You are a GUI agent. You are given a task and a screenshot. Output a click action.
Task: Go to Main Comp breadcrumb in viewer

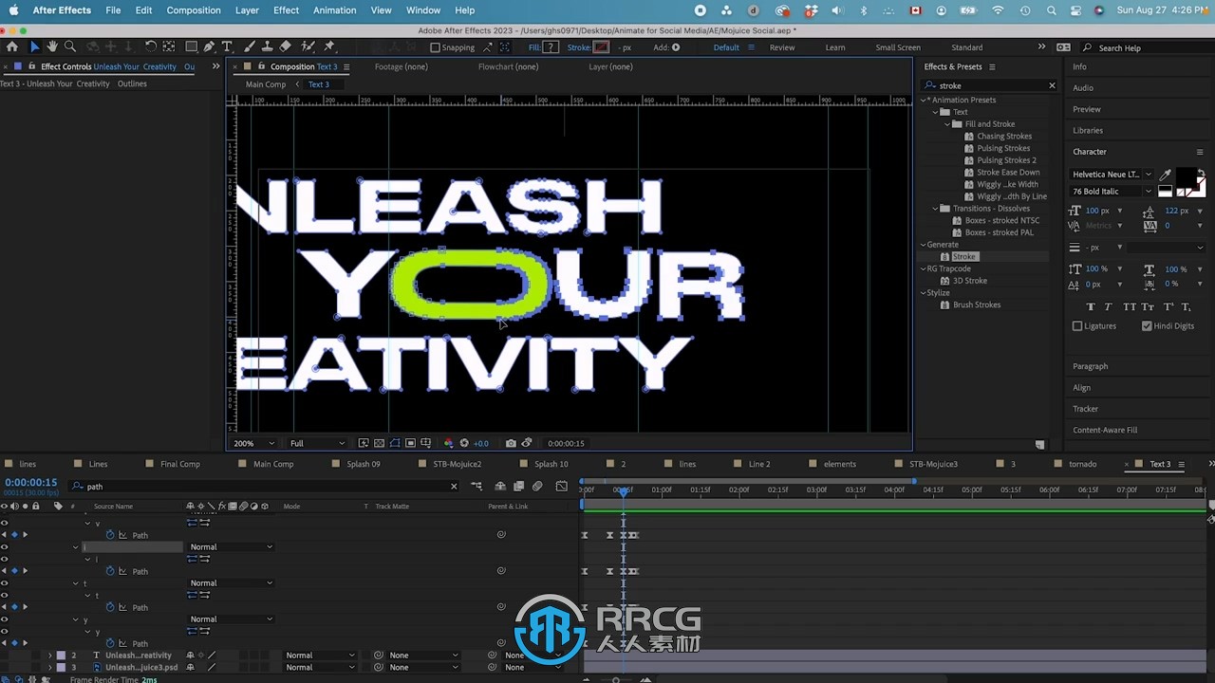click(x=266, y=84)
